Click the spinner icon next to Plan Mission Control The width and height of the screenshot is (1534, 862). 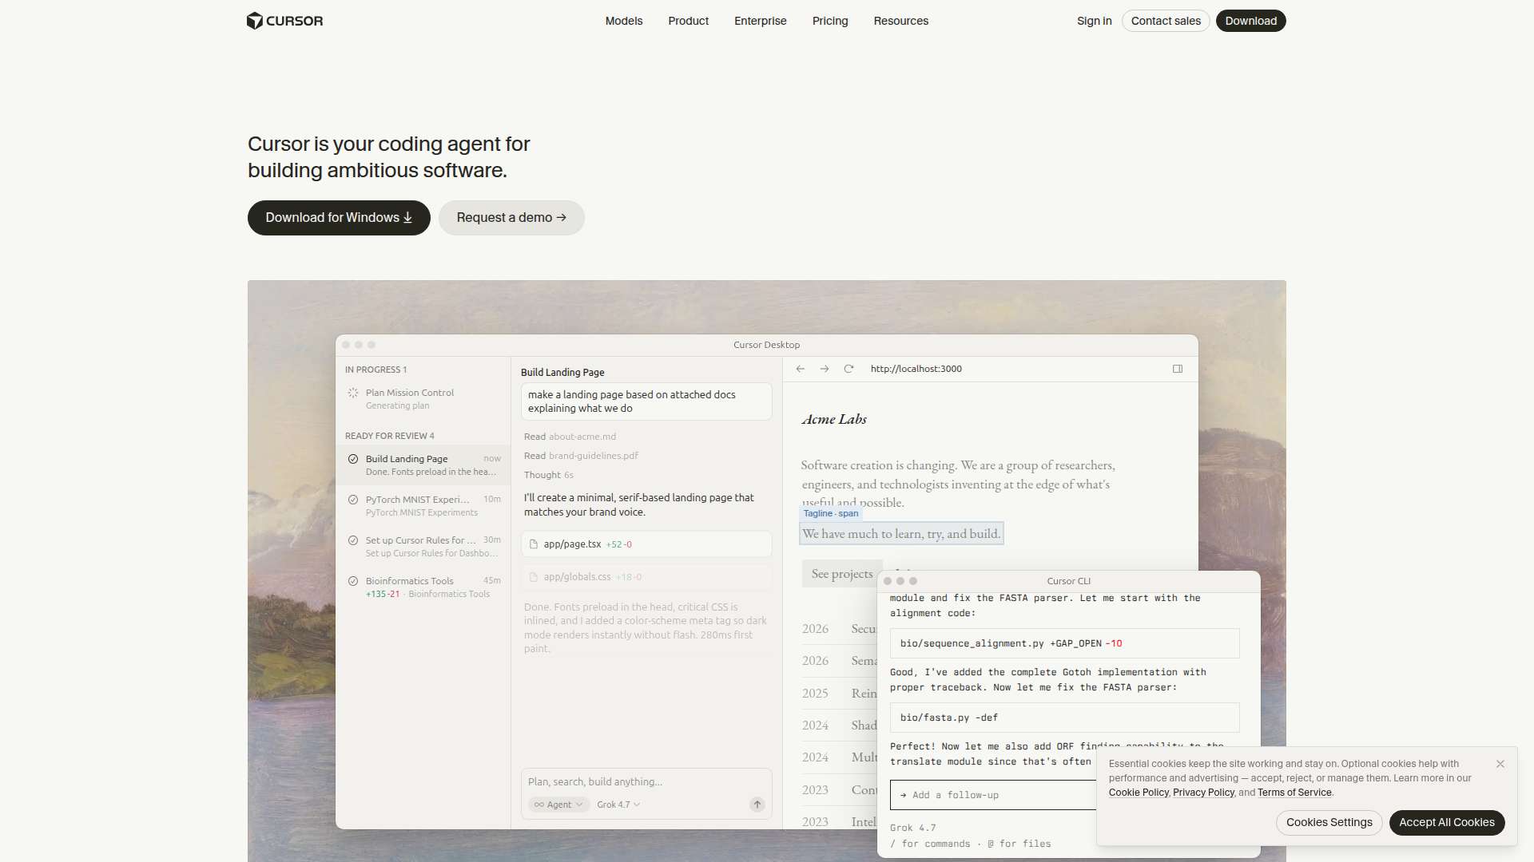point(353,393)
